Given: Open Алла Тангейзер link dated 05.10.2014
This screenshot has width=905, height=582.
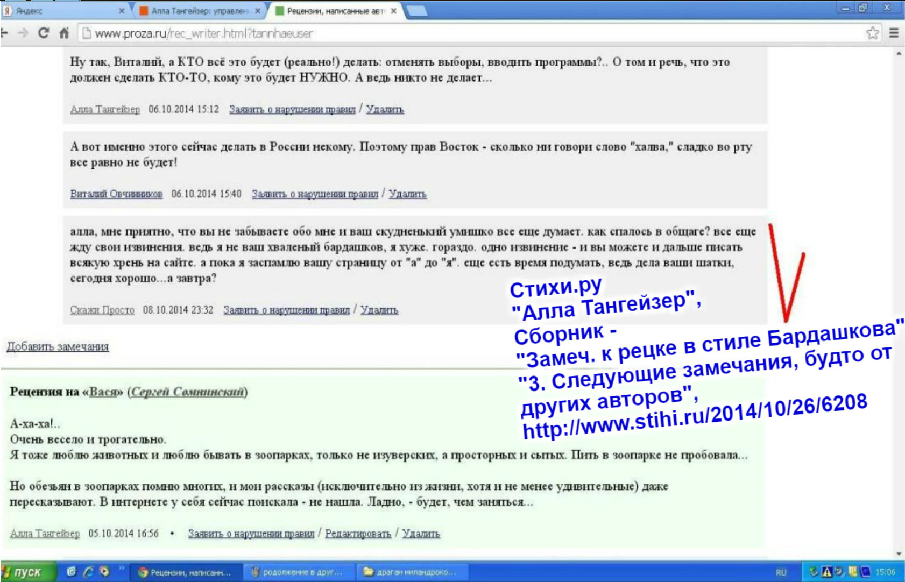Looking at the screenshot, I should [45, 533].
